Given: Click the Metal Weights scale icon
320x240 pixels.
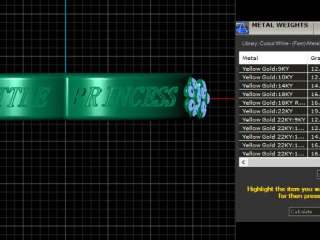Looking at the screenshot, I should [242, 28].
